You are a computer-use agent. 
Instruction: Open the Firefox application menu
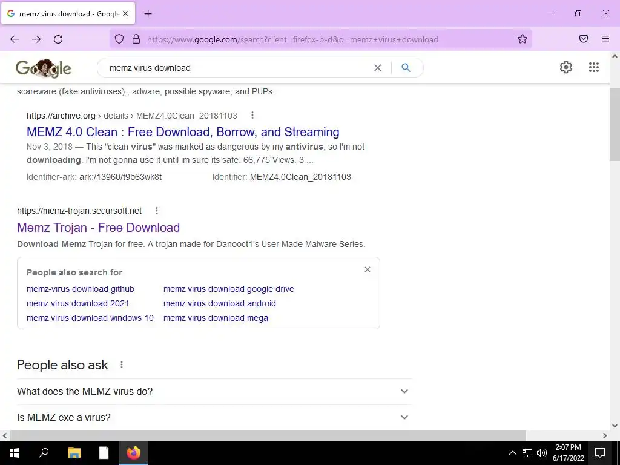605,39
